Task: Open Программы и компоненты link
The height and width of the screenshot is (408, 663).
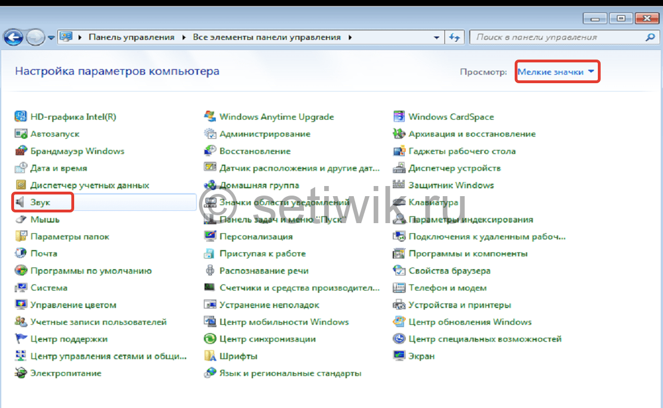Action: point(468,253)
